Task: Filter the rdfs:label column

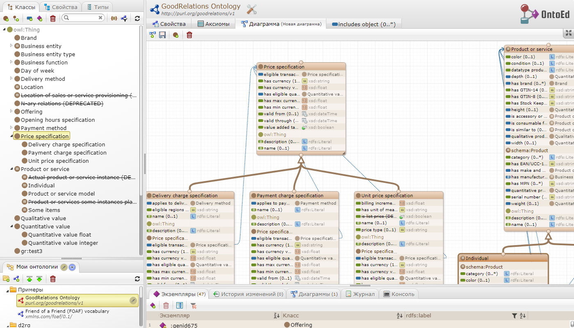Action: click(515, 316)
